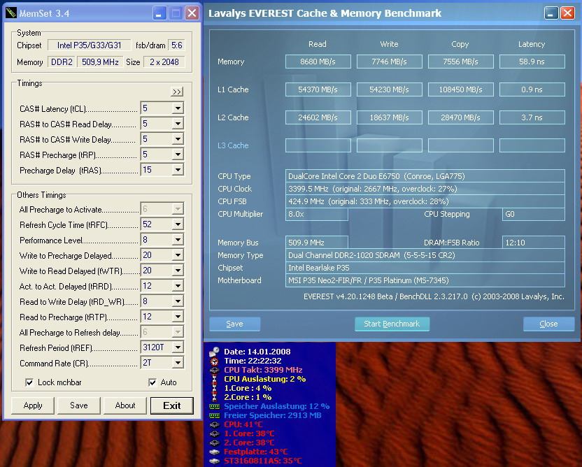Open the About dialog in MemSet

coord(125,405)
